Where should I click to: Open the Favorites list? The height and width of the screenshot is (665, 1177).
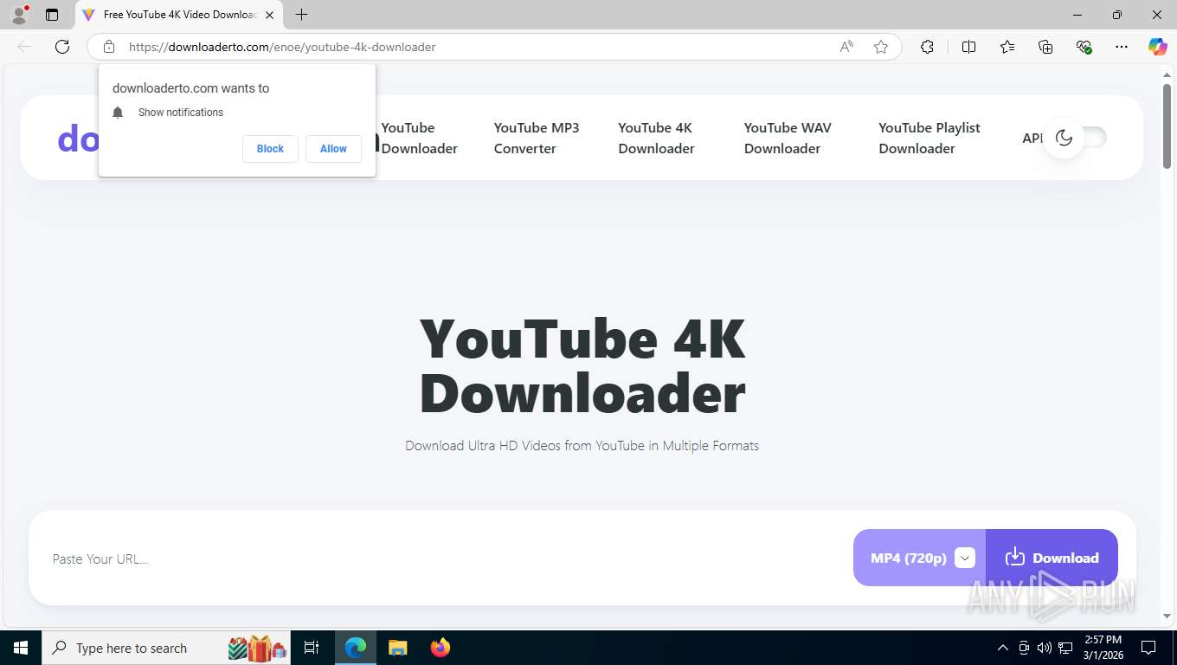pyautogui.click(x=1007, y=47)
